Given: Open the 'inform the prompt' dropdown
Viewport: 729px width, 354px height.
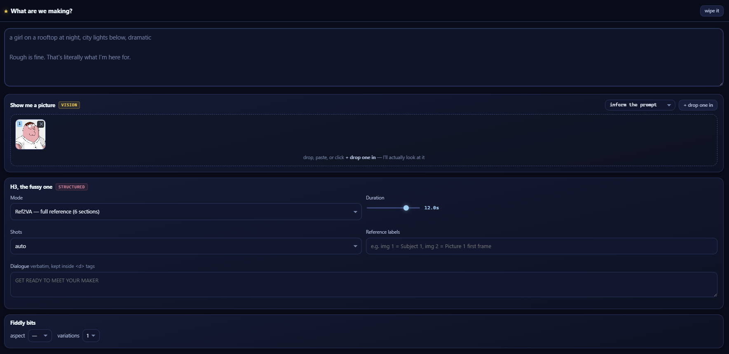Looking at the screenshot, I should pos(640,105).
